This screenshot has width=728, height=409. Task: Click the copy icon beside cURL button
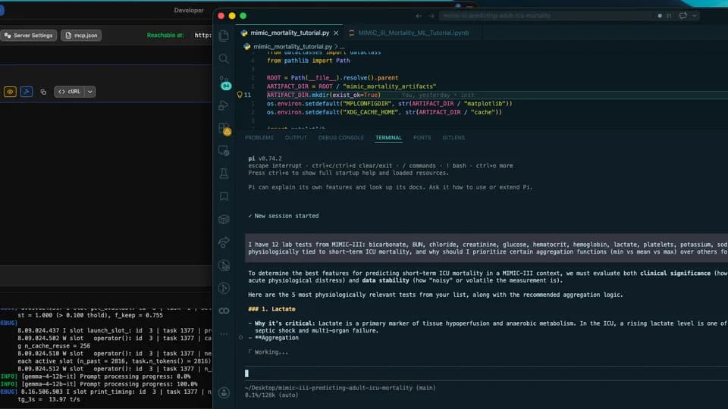click(x=43, y=92)
